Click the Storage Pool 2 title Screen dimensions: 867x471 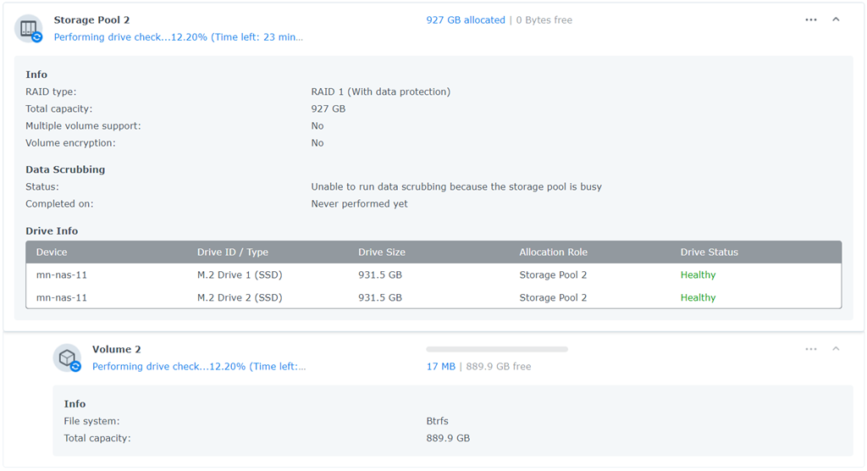pyautogui.click(x=91, y=20)
